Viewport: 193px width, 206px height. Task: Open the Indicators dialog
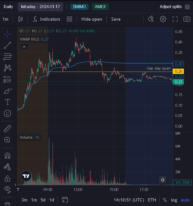pyautogui.click(x=46, y=19)
